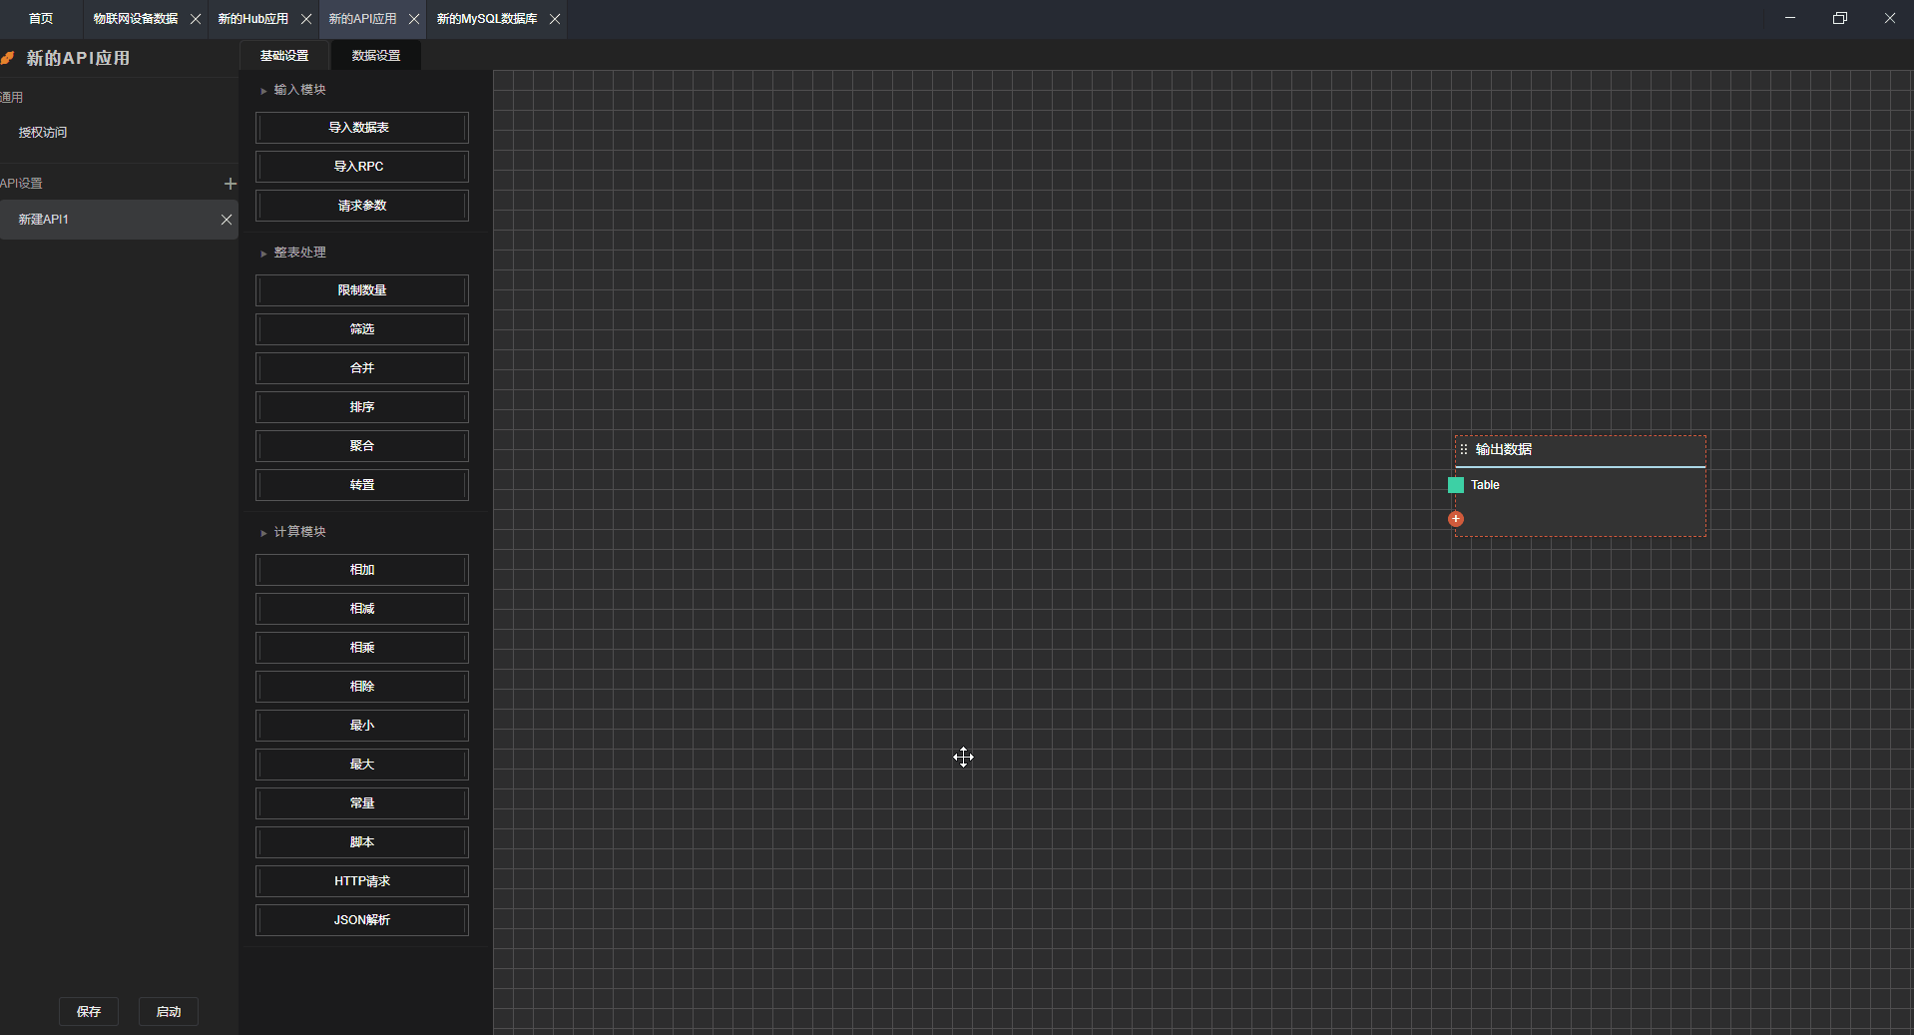Screen dimensions: 1914x1035
Task: Open the 物联网设备数据 tab
Action: 136,19
